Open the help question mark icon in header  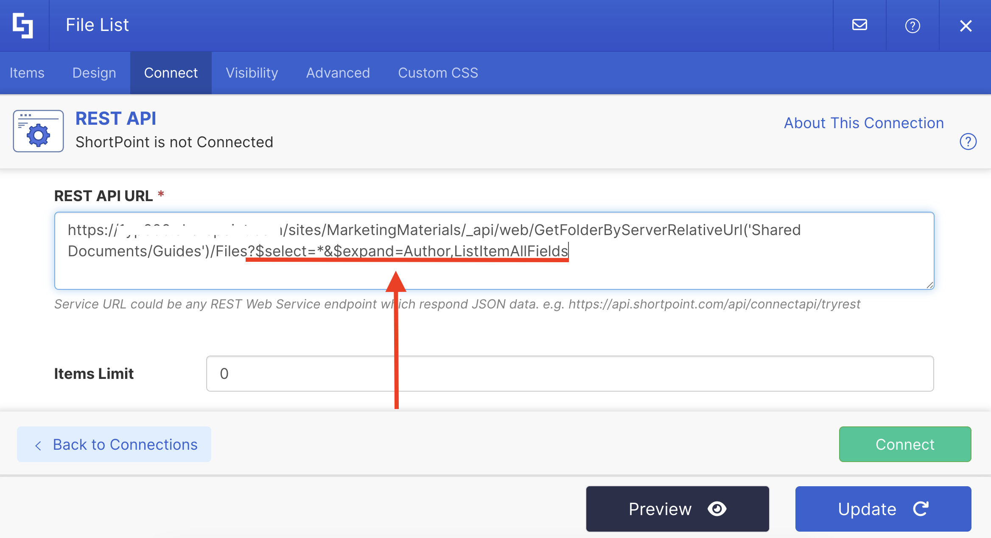[x=913, y=25]
